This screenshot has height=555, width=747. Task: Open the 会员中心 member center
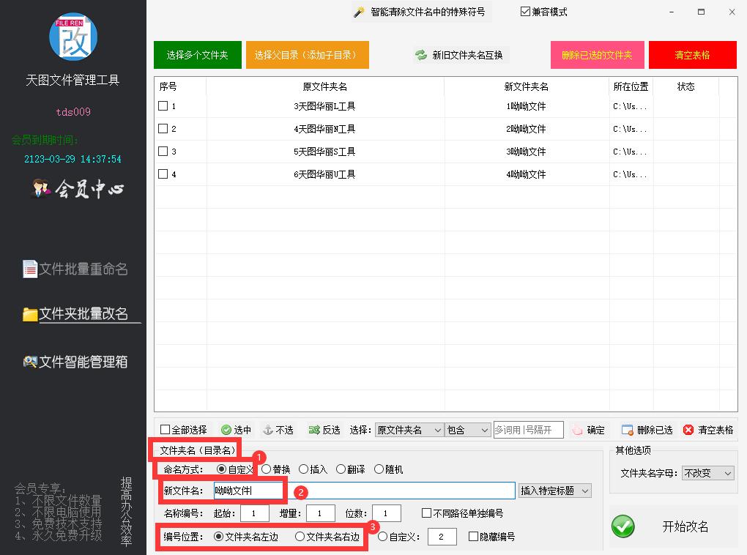click(77, 190)
